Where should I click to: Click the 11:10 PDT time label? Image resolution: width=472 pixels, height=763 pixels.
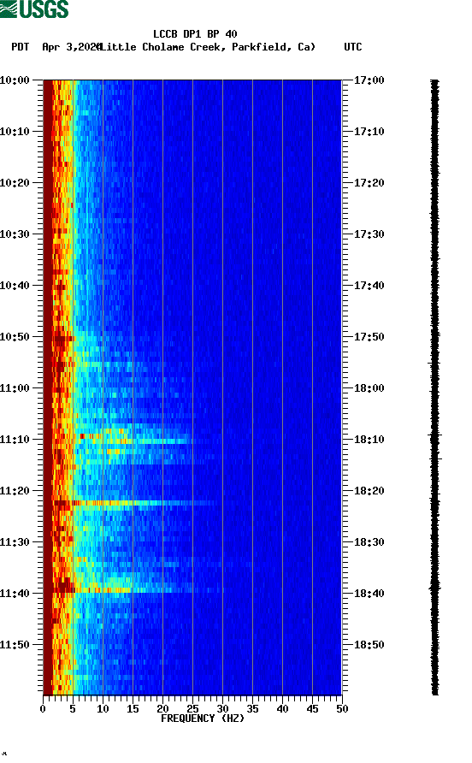(15, 440)
